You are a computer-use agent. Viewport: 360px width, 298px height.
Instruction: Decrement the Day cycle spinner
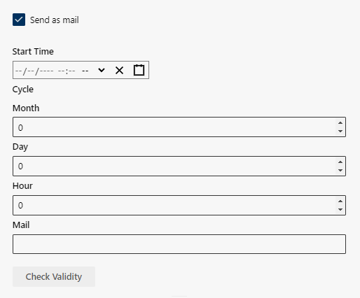pos(340,170)
